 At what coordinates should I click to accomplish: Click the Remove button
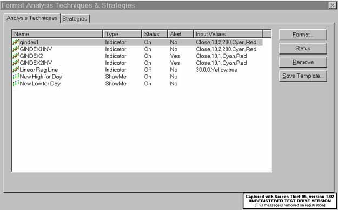(303, 62)
